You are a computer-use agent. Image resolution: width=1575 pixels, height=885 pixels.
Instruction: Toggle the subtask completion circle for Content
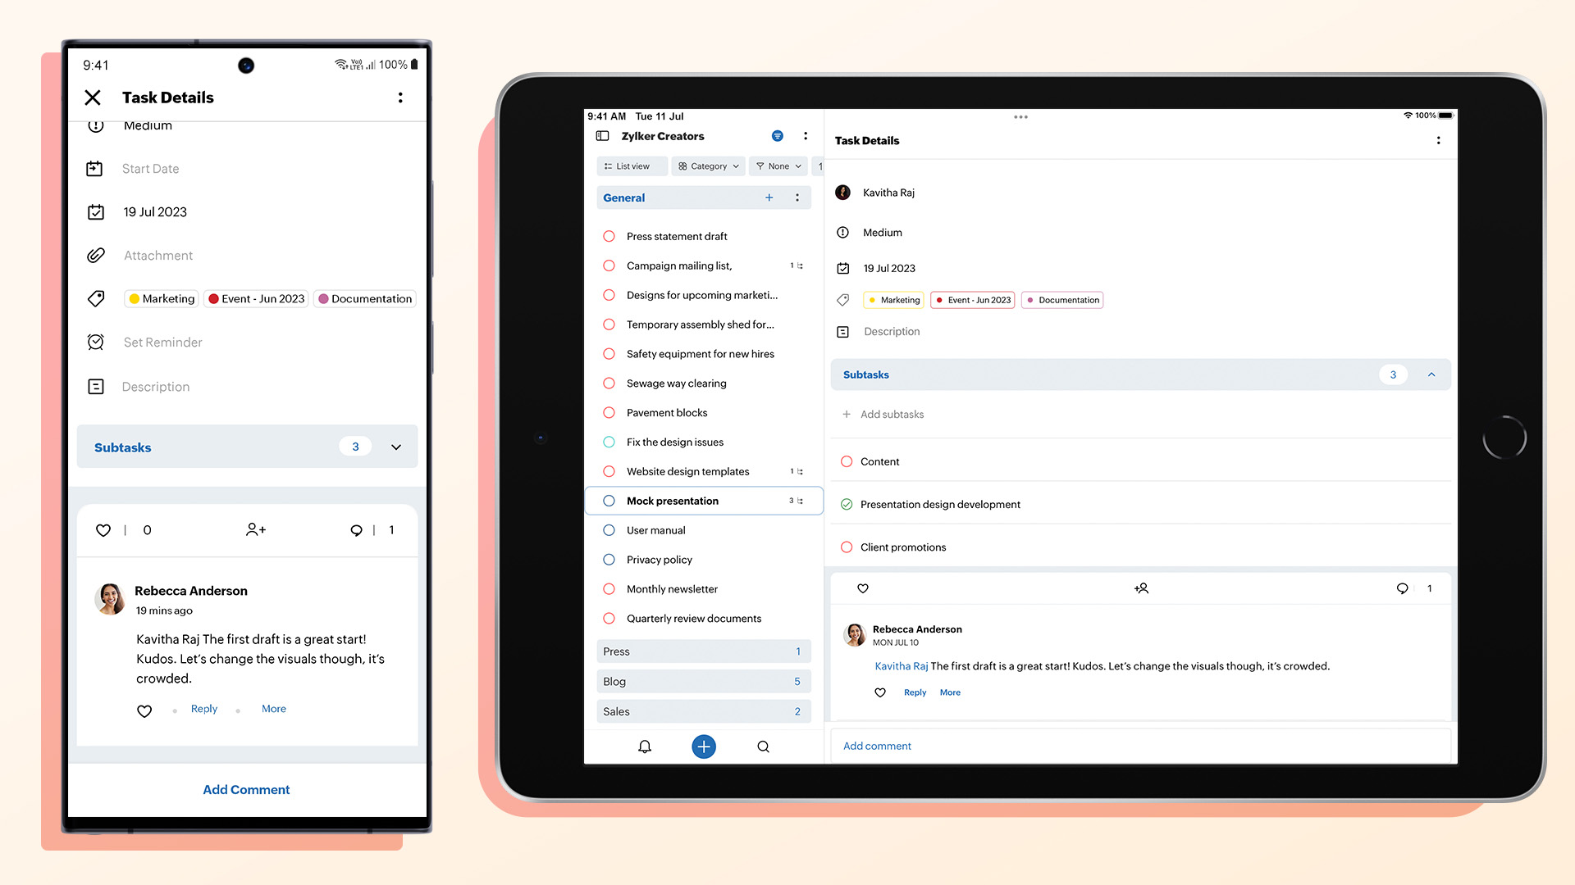pyautogui.click(x=846, y=461)
